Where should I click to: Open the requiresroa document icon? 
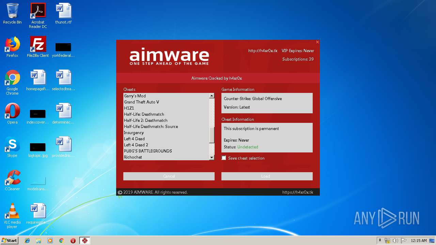38,214
